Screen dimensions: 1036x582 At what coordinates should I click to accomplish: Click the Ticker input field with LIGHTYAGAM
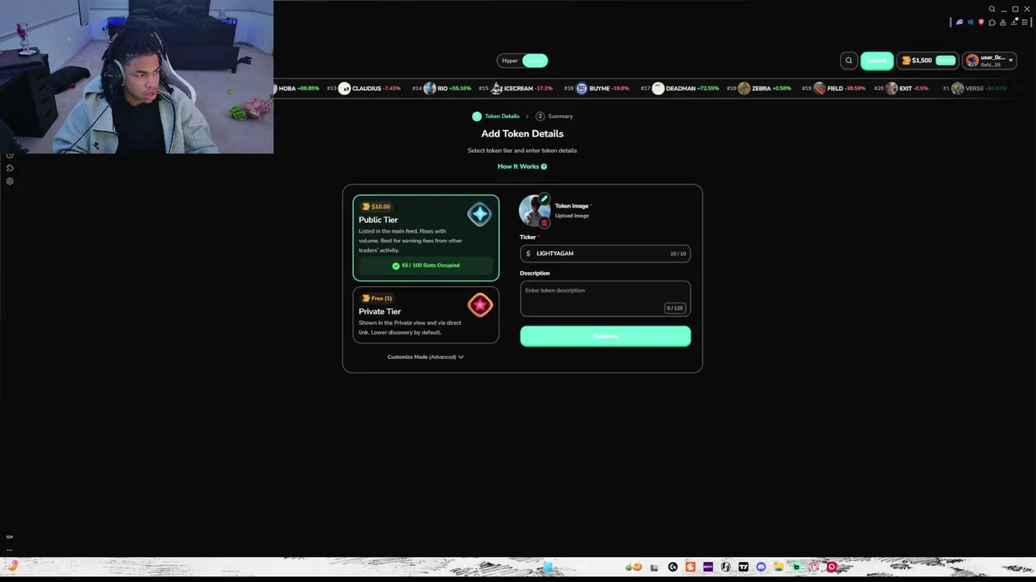[x=605, y=254]
